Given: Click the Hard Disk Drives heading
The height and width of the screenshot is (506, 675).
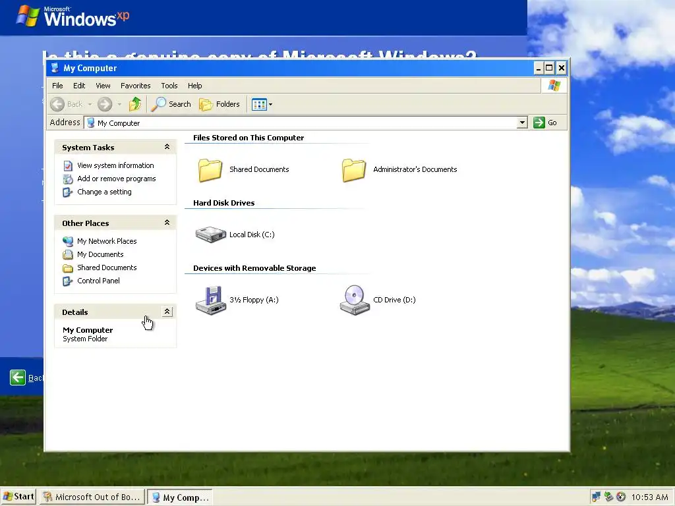Looking at the screenshot, I should [x=224, y=203].
